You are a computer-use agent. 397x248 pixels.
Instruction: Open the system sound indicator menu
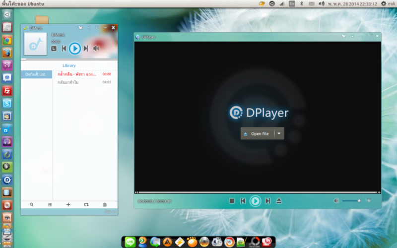click(x=322, y=4)
